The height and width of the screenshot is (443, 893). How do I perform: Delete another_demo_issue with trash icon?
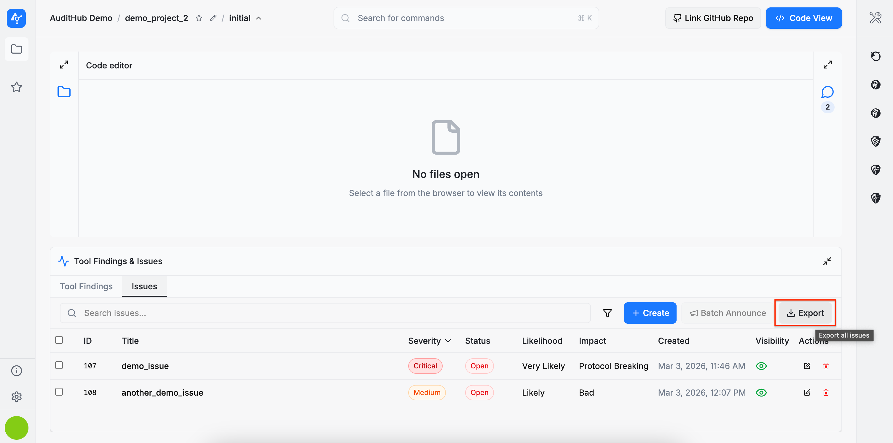tap(826, 393)
